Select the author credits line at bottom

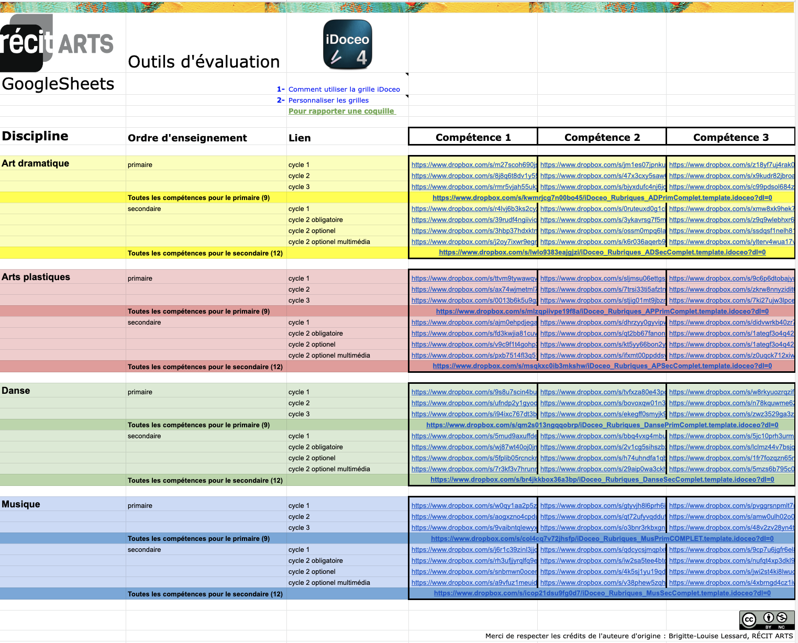pyautogui.click(x=639, y=636)
